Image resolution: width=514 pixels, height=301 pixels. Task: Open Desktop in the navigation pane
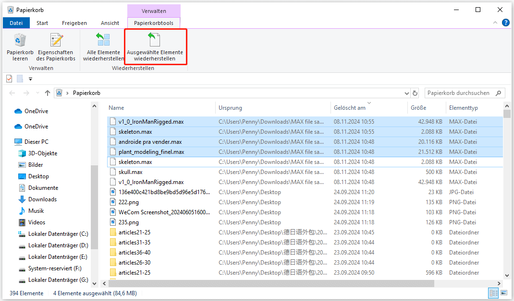34,176
